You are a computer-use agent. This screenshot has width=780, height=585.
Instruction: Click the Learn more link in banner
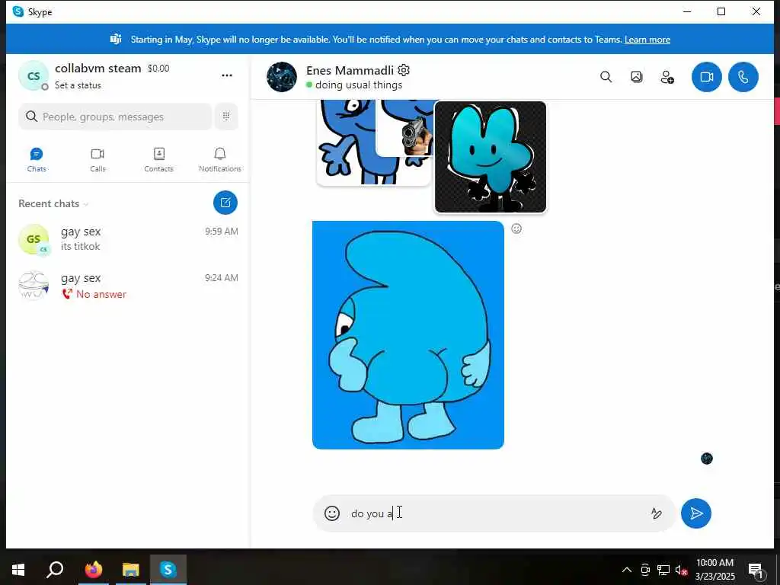pyautogui.click(x=647, y=40)
